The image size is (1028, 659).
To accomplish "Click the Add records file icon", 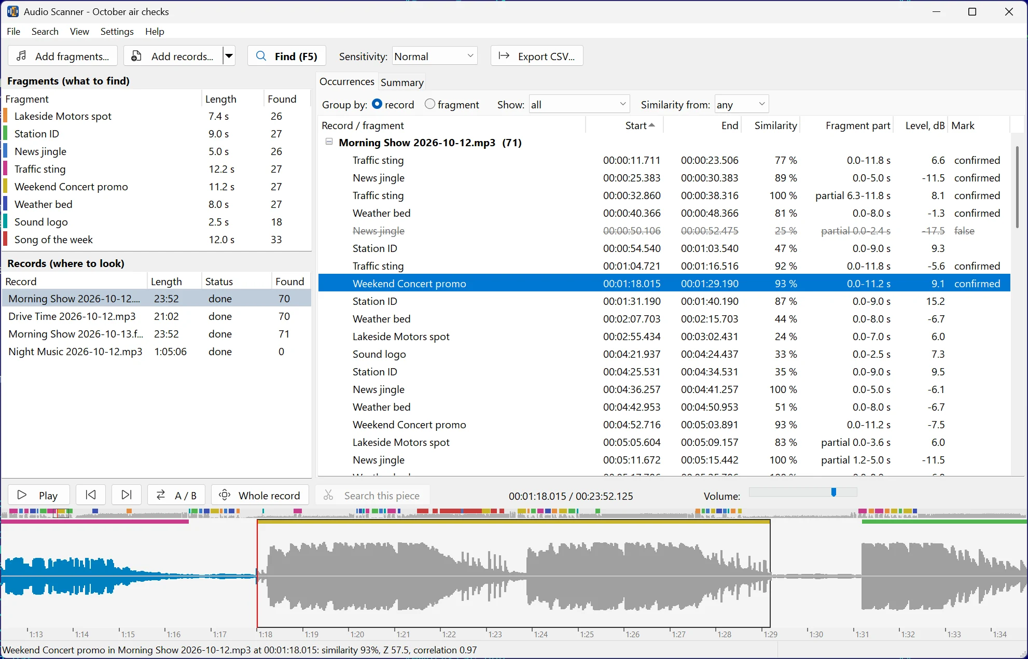I will point(136,56).
